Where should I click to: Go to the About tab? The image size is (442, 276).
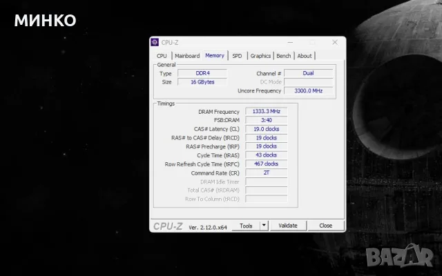305,56
